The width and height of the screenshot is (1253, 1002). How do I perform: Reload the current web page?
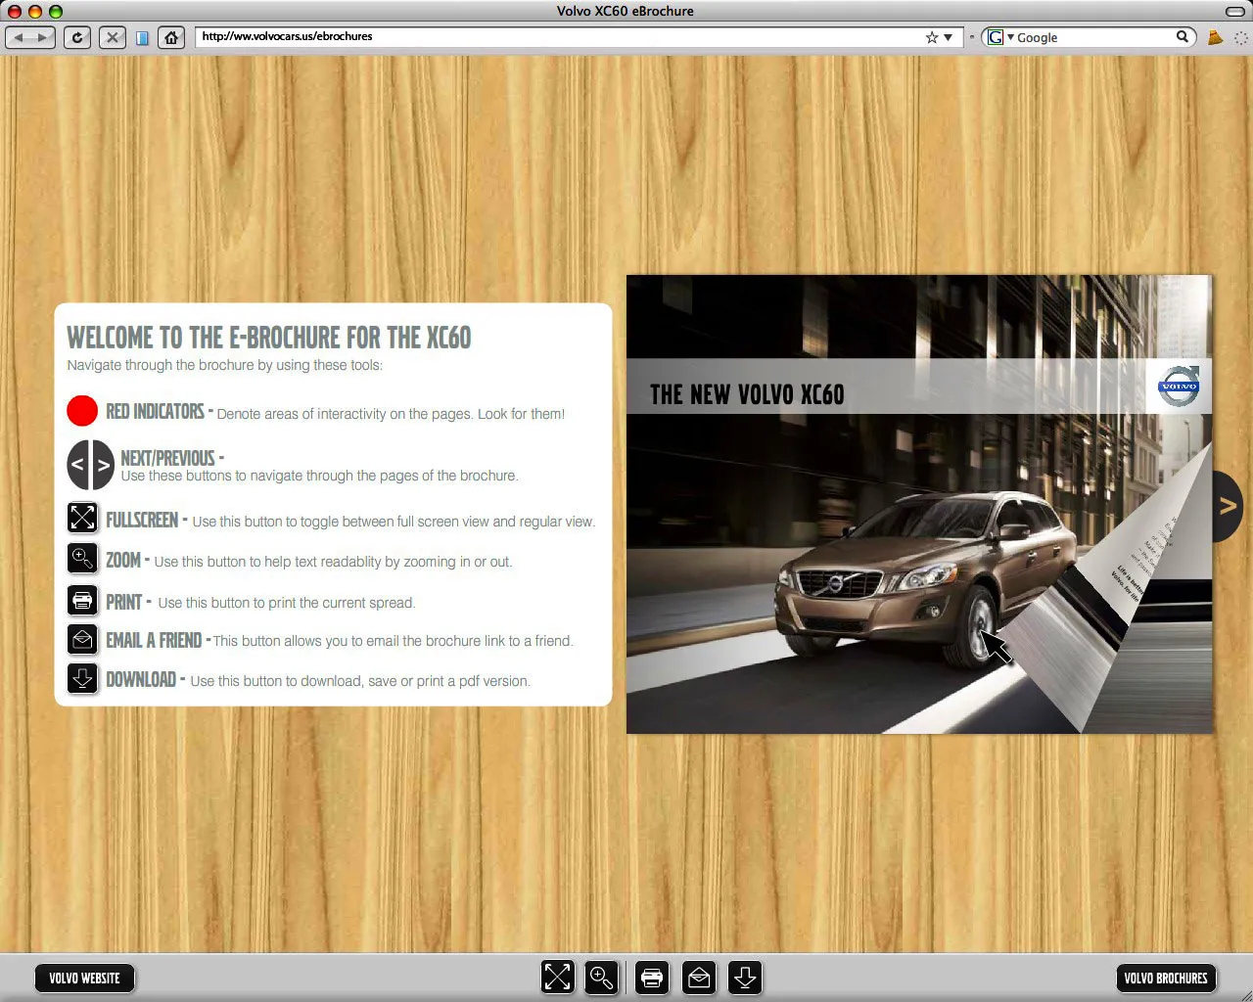click(x=77, y=37)
